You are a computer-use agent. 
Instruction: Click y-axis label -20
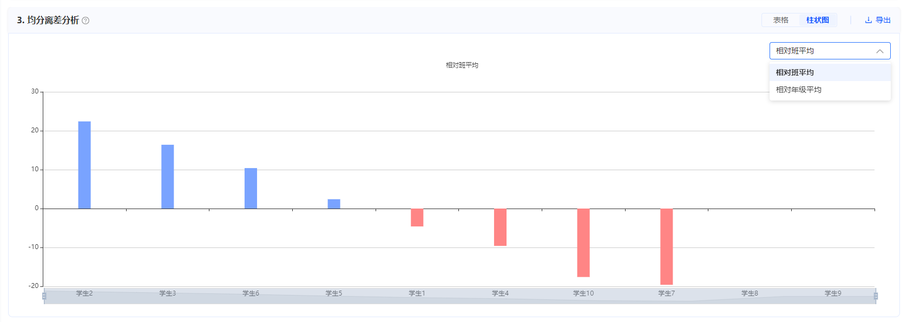34,286
